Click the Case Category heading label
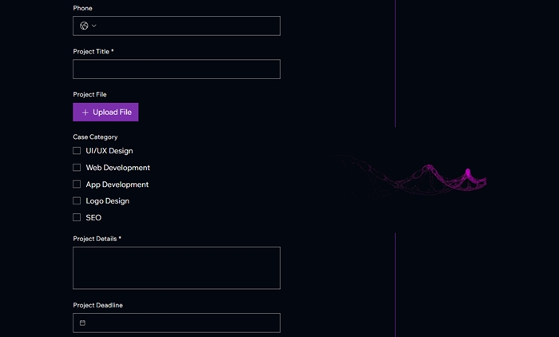 pos(95,137)
